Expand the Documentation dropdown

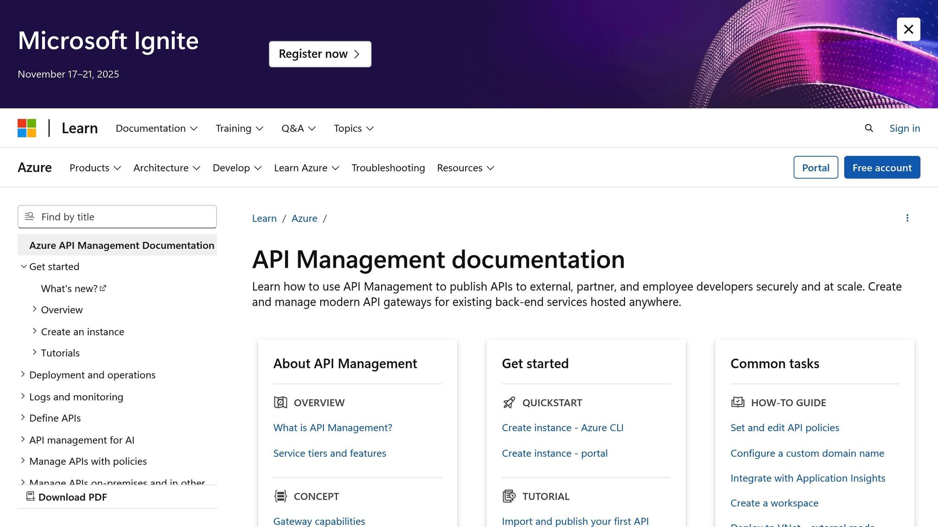coord(156,128)
